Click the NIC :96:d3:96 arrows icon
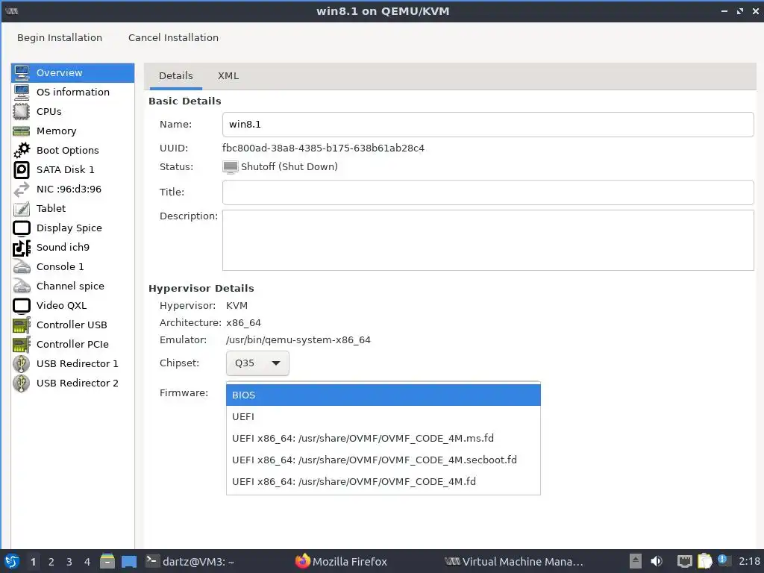Image resolution: width=764 pixels, height=573 pixels. coord(22,189)
